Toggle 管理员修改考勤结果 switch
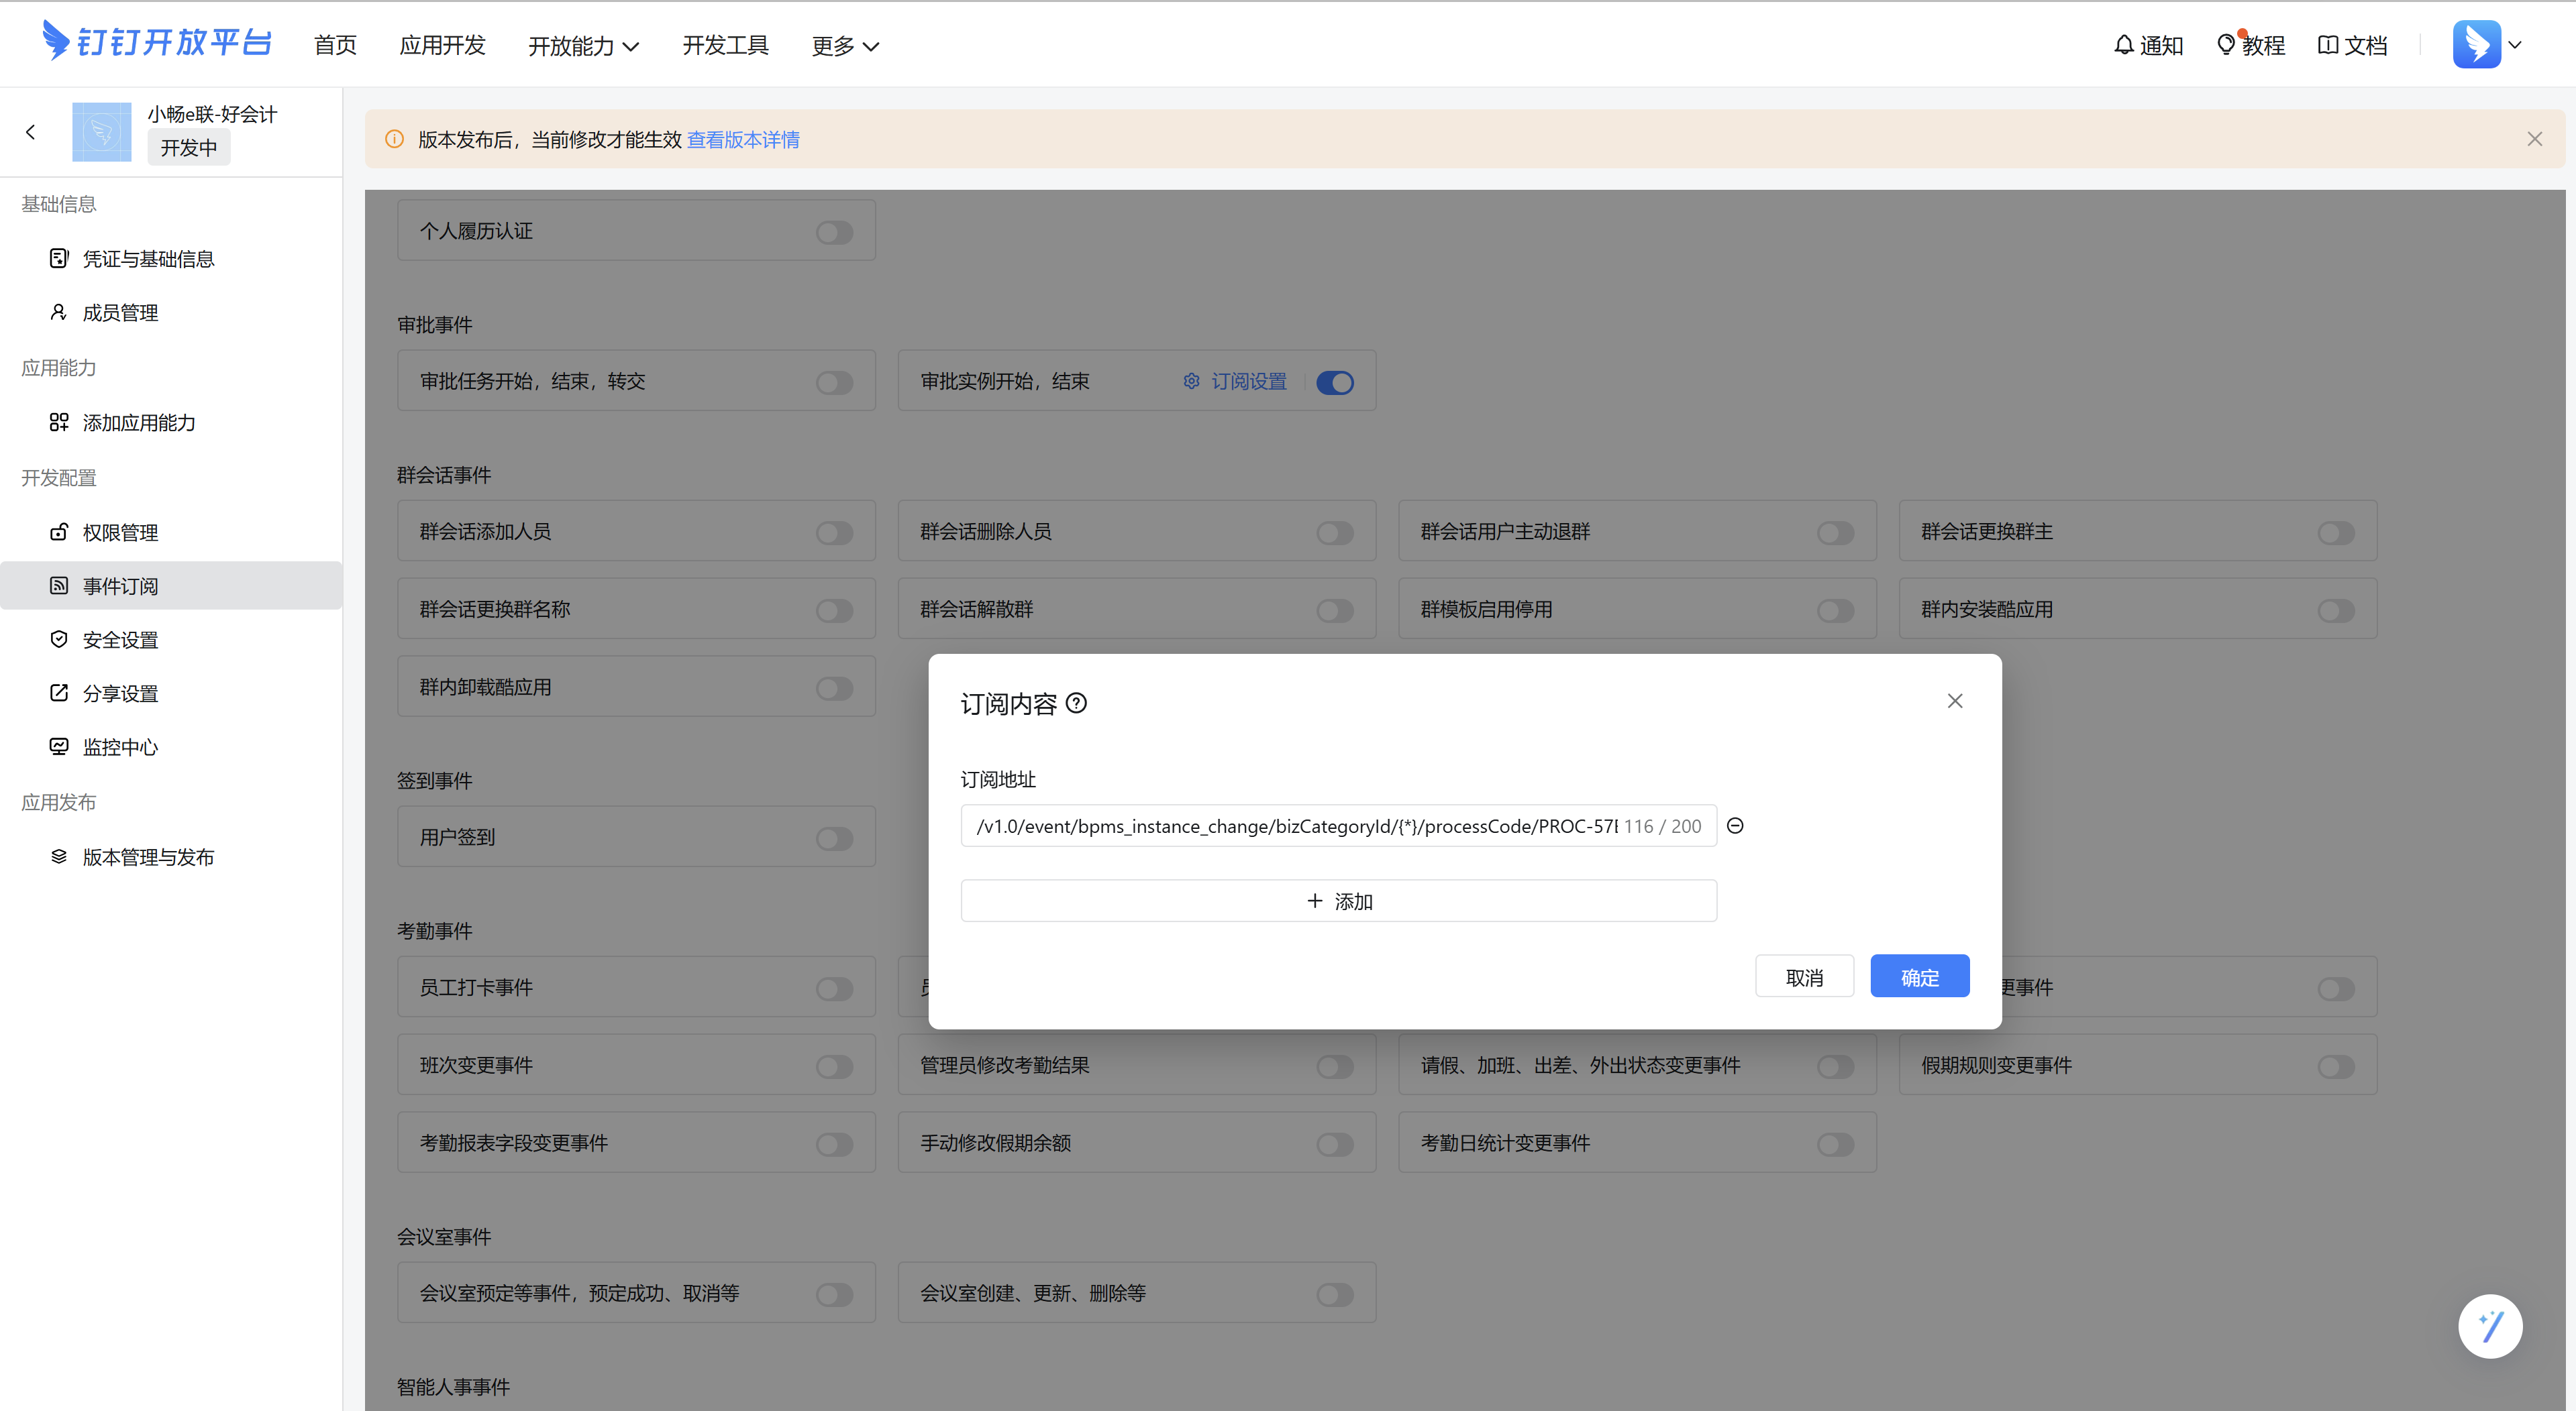Image resolution: width=2576 pixels, height=1411 pixels. [x=1334, y=1066]
